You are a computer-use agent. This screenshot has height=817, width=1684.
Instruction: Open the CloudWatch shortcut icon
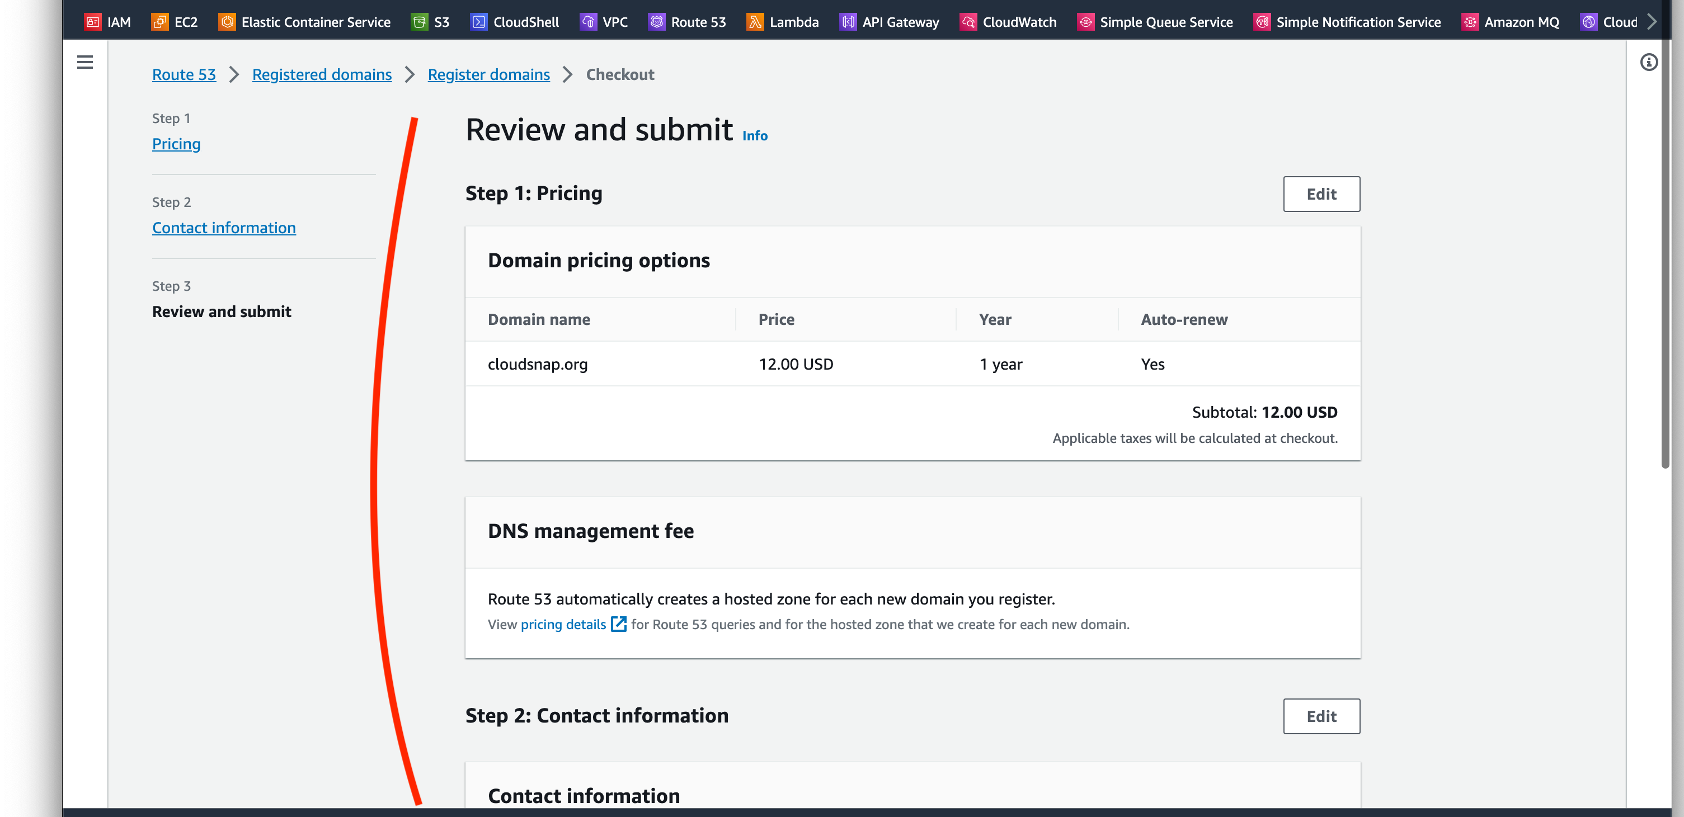click(x=968, y=22)
